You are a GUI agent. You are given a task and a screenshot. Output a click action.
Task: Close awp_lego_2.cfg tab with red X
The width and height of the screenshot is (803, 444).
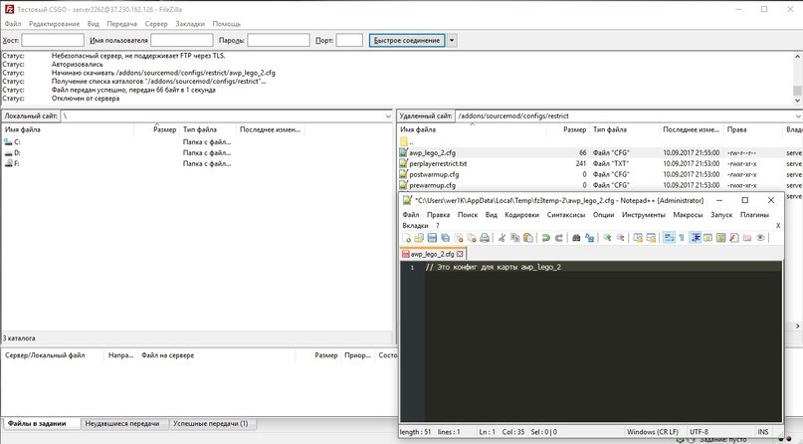click(x=460, y=254)
